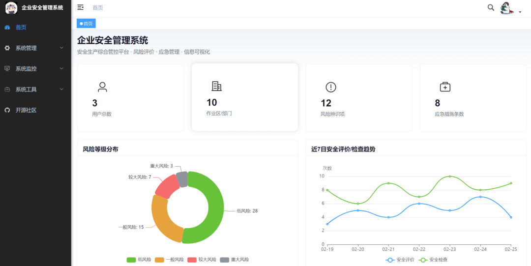
Task: Toggle 安全检查 line legend
Action: click(433, 260)
